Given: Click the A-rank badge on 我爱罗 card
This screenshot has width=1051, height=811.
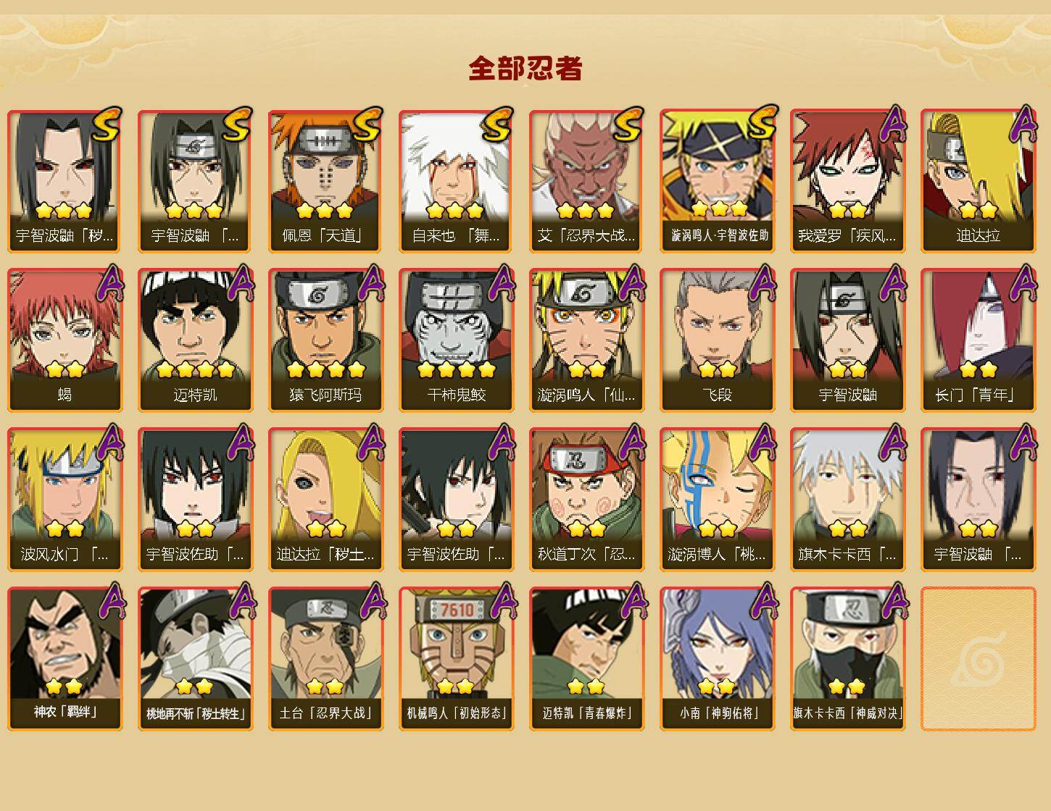Looking at the screenshot, I should (x=893, y=124).
